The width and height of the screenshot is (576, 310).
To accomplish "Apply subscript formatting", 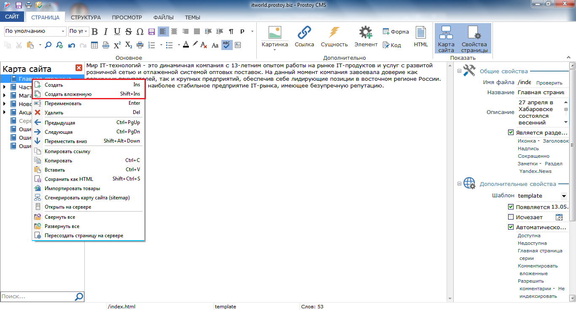I will click(x=129, y=45).
